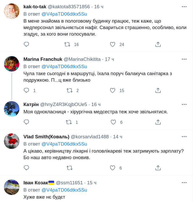193x202 pixels.
Task: Open the @V4paTD06dtkx5Su mention in Іван Козак's reply
Action: (64, 190)
